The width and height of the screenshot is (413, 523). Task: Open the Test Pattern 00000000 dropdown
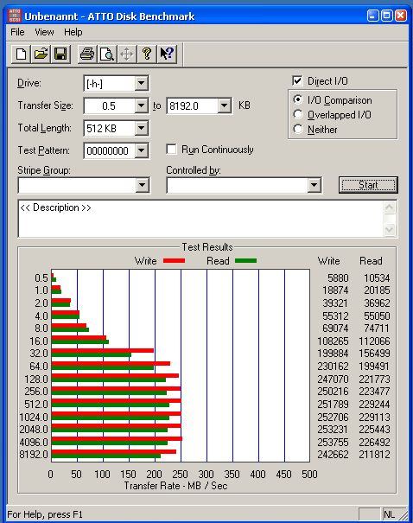[x=142, y=150]
